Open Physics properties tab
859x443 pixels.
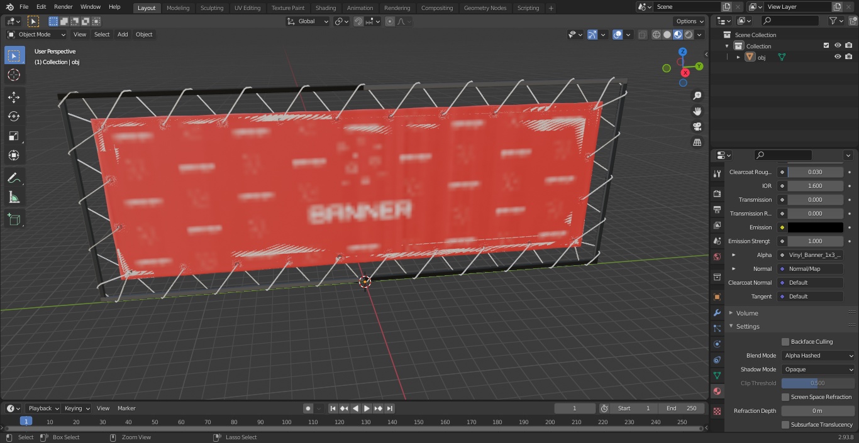pos(717,344)
